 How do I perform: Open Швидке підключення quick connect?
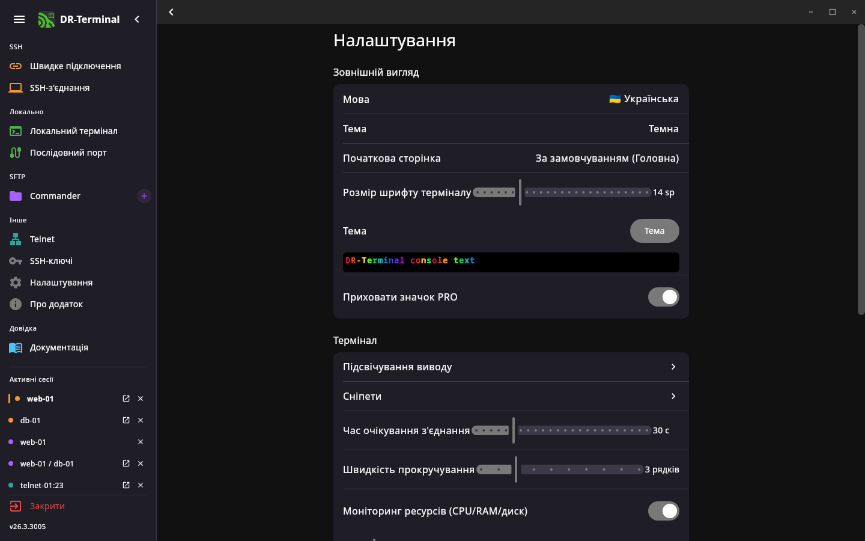[x=78, y=66]
